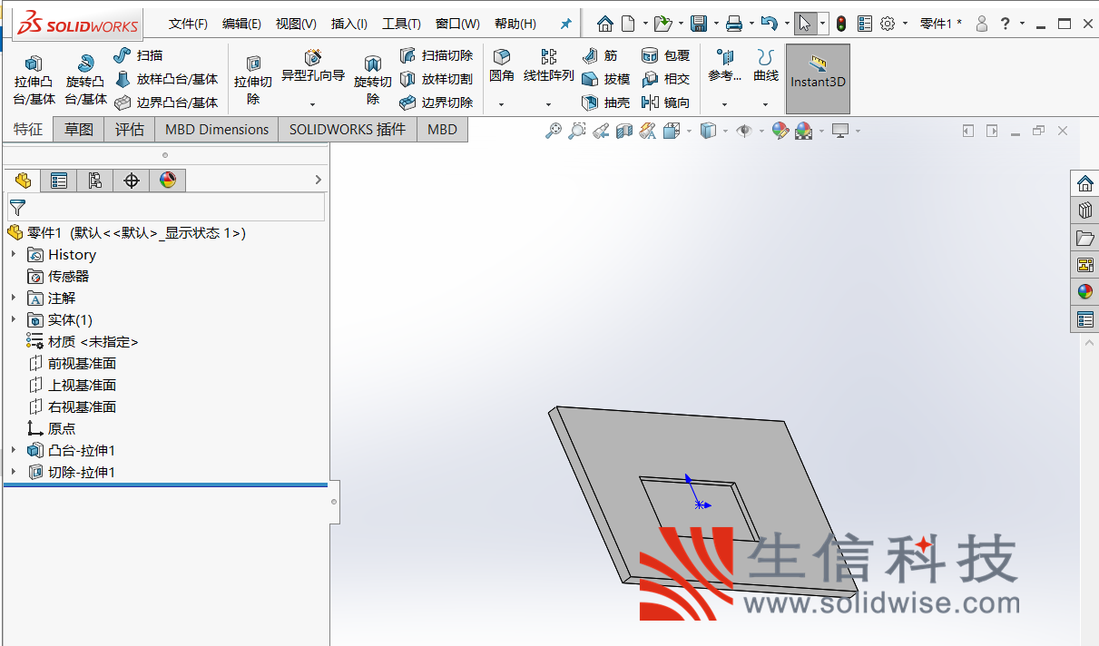Select the Revolved Boss/Base (旋转凸台/基体) tool

[85, 80]
